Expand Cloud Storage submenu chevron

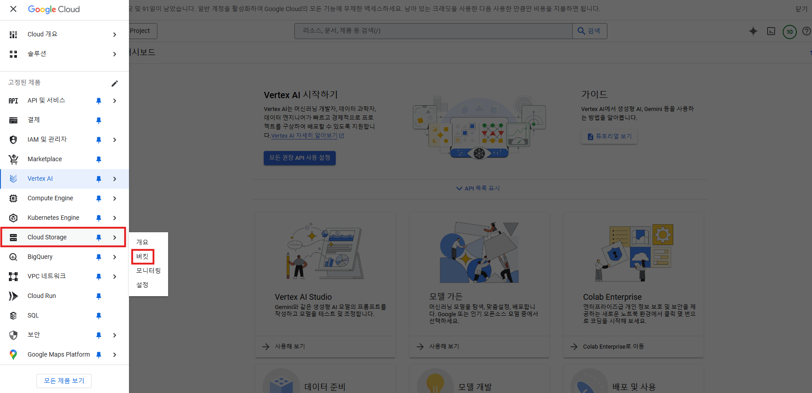(115, 238)
